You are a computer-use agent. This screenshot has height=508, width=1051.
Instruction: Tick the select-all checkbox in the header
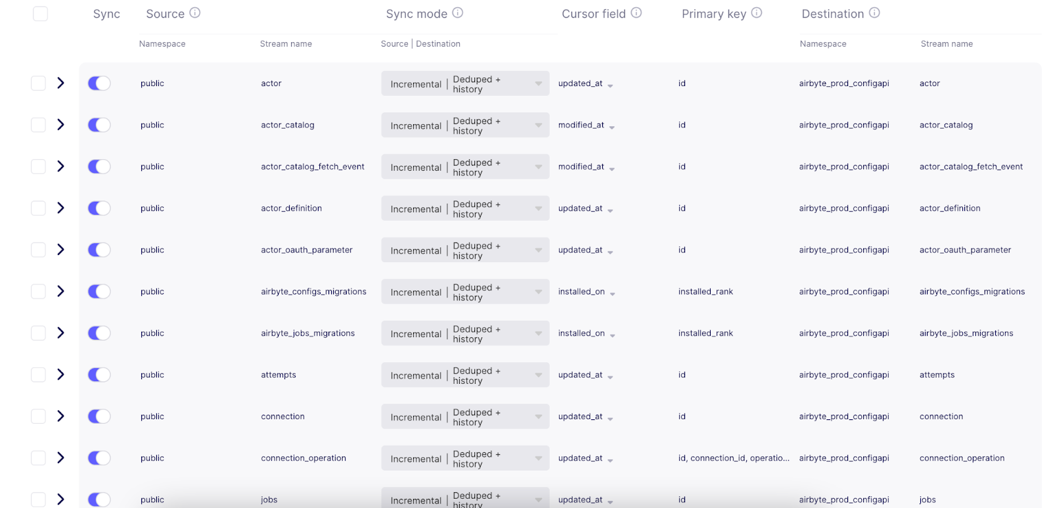coord(40,14)
